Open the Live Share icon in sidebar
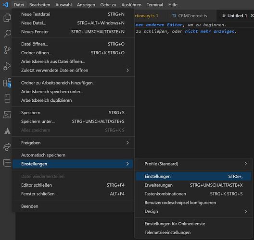Viewport: 254px width, 240px height. pyautogui.click(x=7, y=147)
